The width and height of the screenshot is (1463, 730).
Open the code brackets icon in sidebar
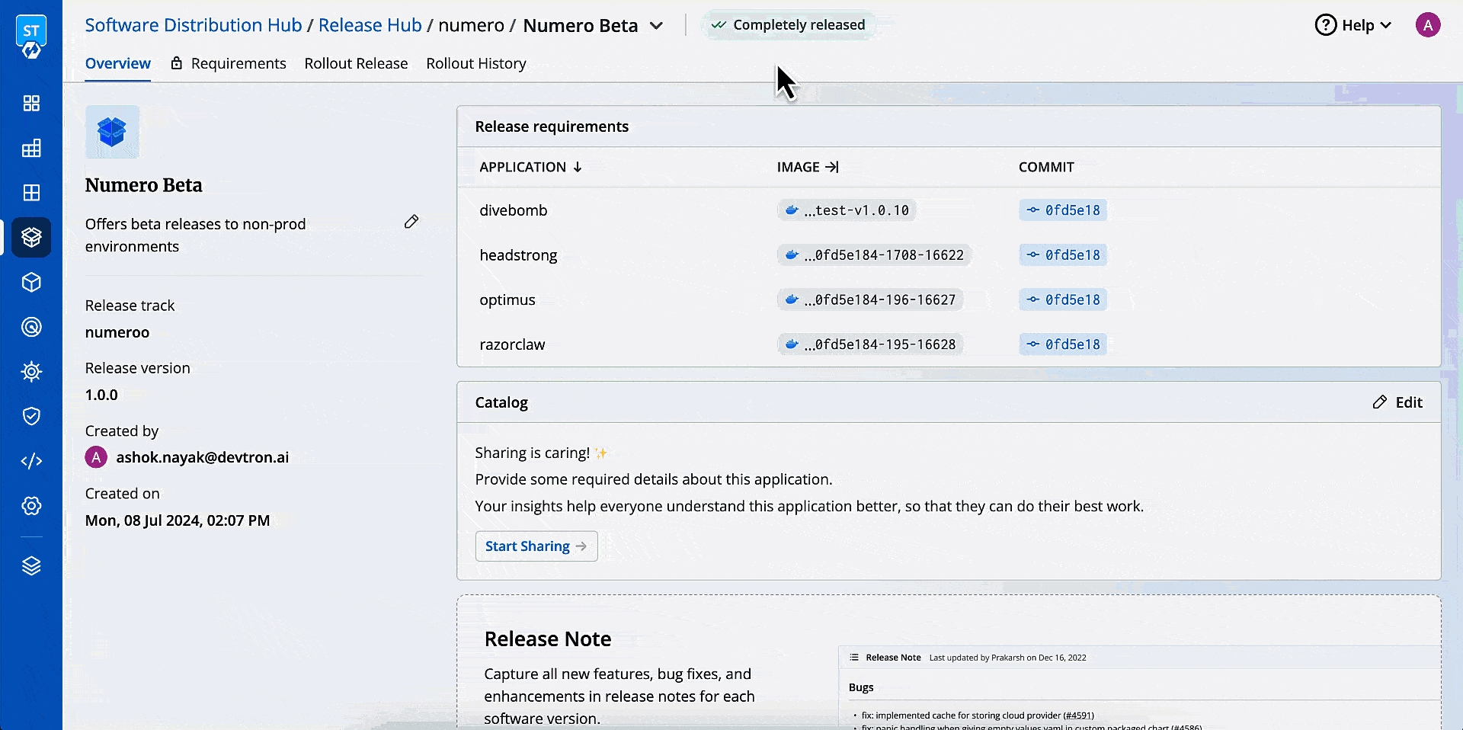point(31,461)
